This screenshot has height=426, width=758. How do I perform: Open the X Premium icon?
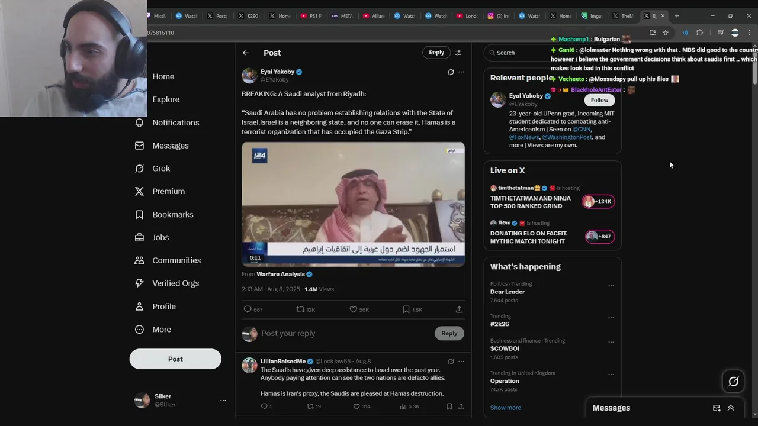pos(139,191)
